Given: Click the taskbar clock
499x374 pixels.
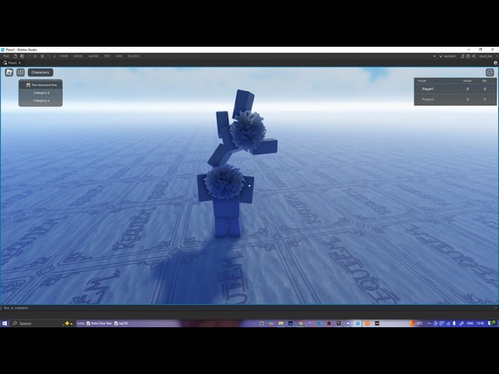Looking at the screenshot, I should tap(480, 323).
